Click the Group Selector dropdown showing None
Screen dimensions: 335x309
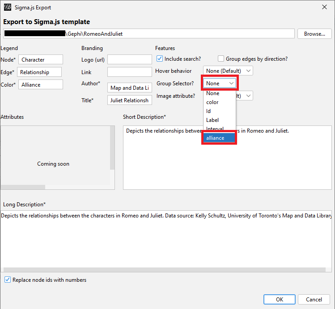pos(220,83)
